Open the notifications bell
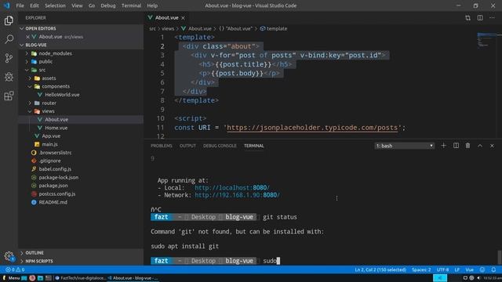This screenshot has width=502, height=282. click(493, 269)
